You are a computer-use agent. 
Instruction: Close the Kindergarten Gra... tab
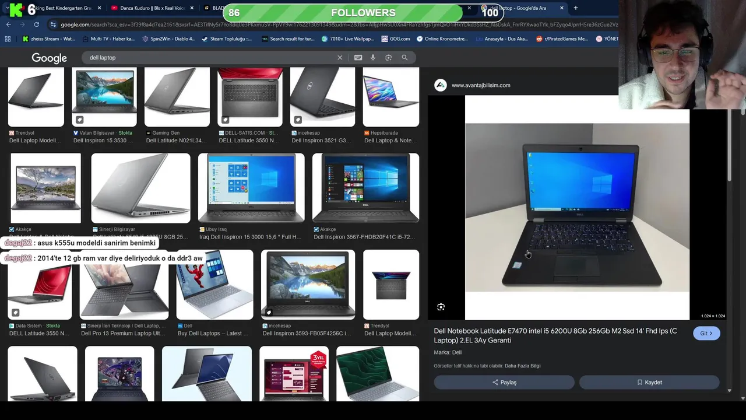pyautogui.click(x=100, y=8)
